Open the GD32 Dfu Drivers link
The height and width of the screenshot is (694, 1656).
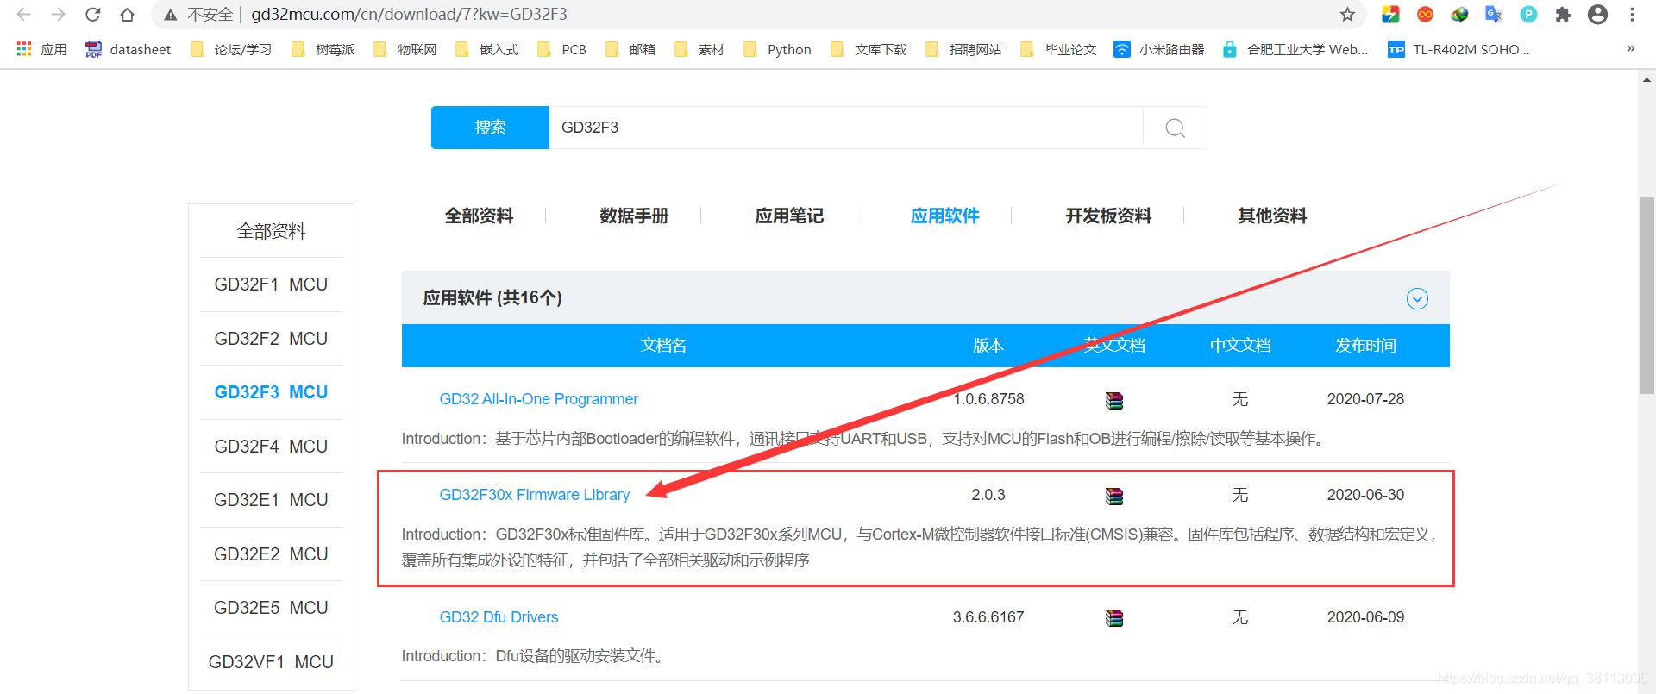pos(499,617)
